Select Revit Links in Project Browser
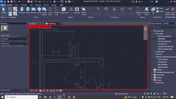 click(160, 82)
